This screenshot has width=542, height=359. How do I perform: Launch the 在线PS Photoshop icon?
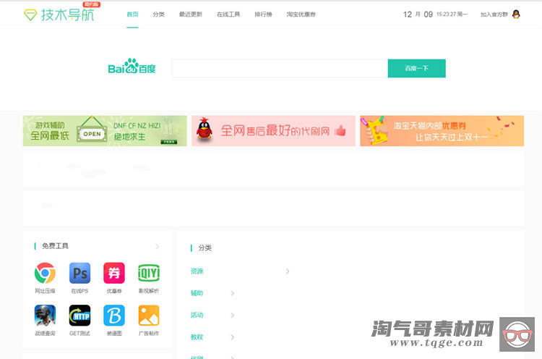(x=79, y=273)
